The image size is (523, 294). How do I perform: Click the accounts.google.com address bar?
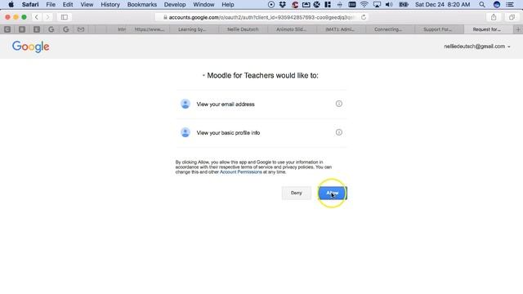click(261, 17)
